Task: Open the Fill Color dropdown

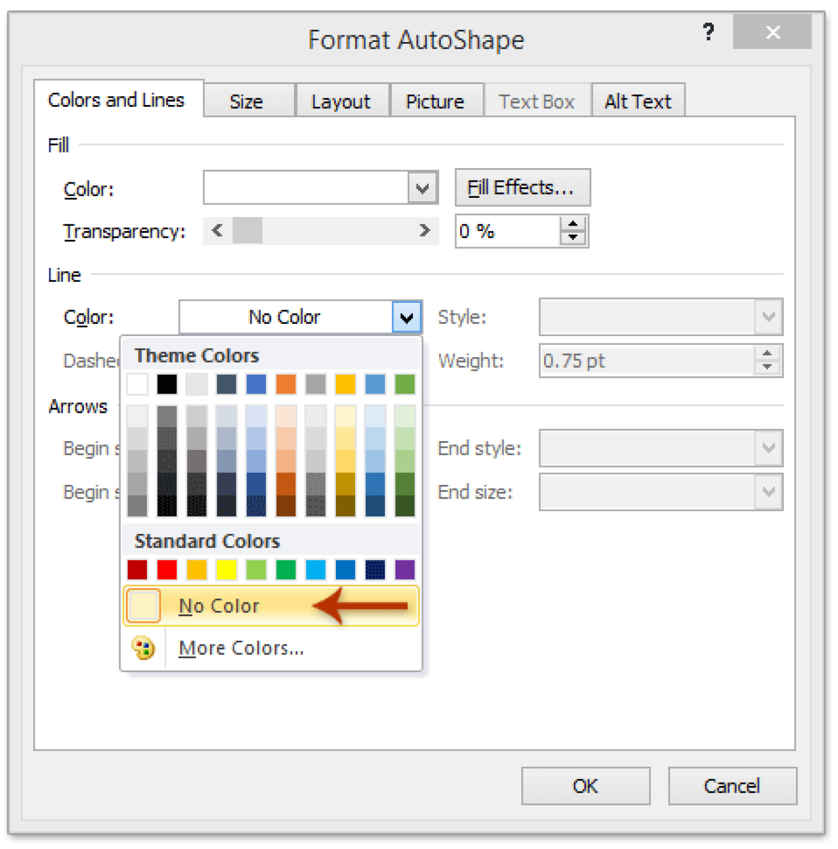Action: pos(422,187)
